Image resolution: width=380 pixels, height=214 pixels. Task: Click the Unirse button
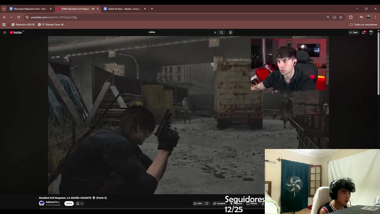click(x=69, y=203)
